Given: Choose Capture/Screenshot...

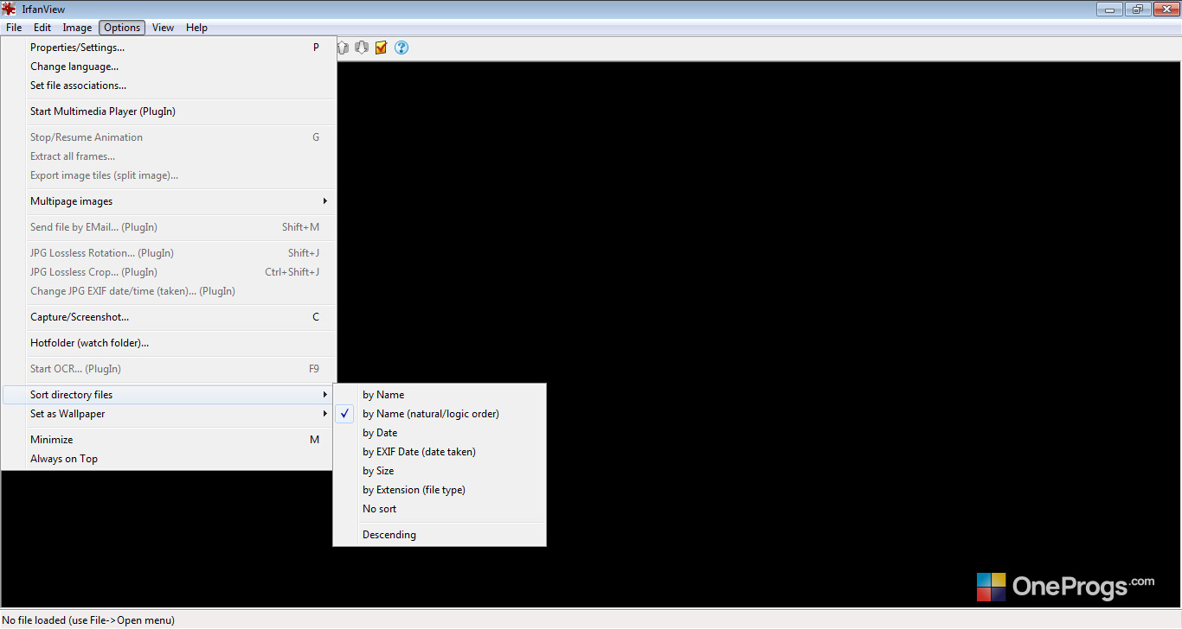Looking at the screenshot, I should pyautogui.click(x=169, y=317).
